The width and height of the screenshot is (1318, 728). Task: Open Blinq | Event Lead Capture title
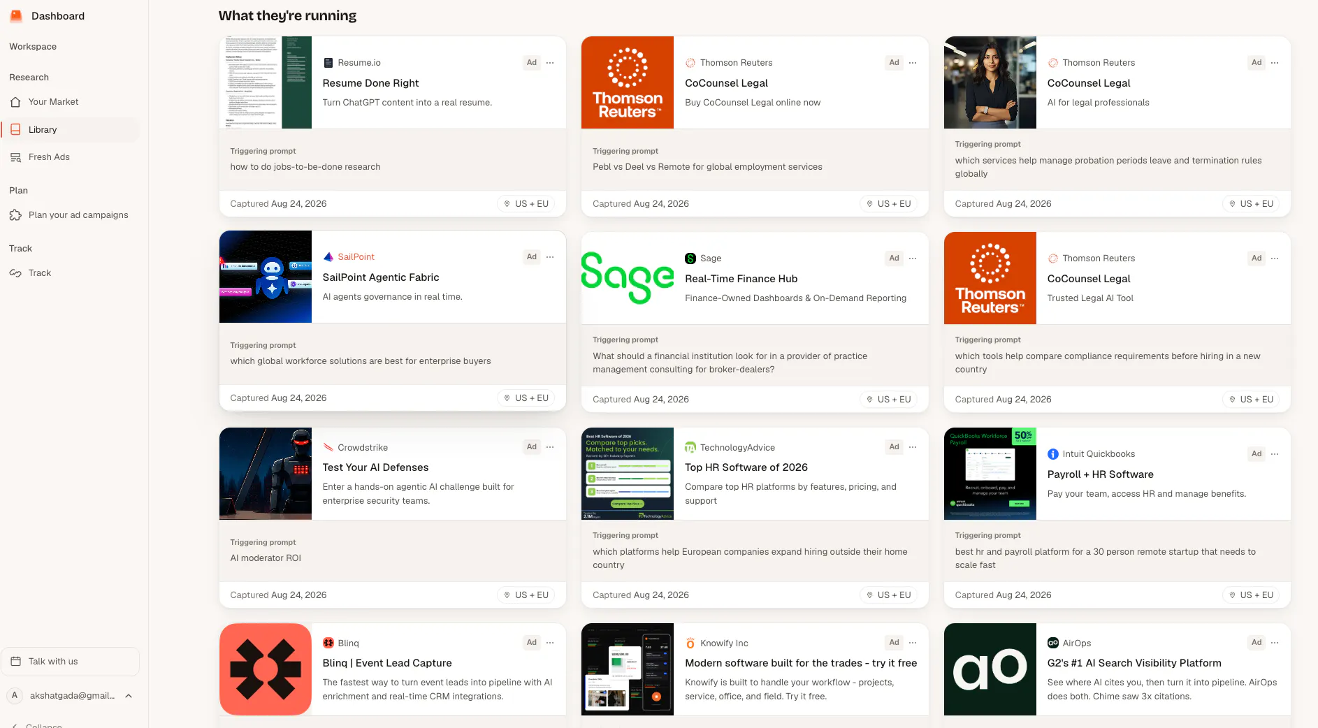(387, 663)
